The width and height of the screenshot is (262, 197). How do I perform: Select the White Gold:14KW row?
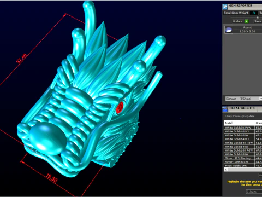click(243, 147)
